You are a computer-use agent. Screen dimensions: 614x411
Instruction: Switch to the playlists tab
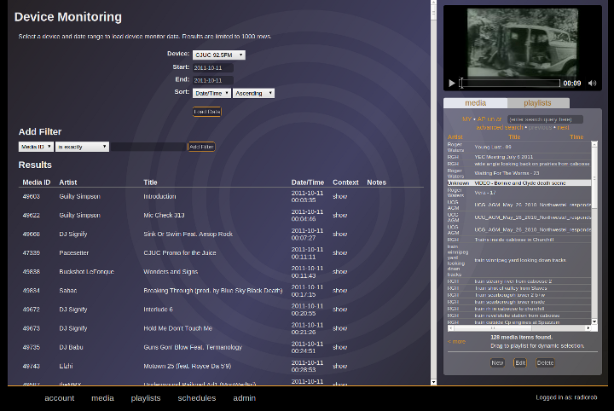tap(538, 103)
